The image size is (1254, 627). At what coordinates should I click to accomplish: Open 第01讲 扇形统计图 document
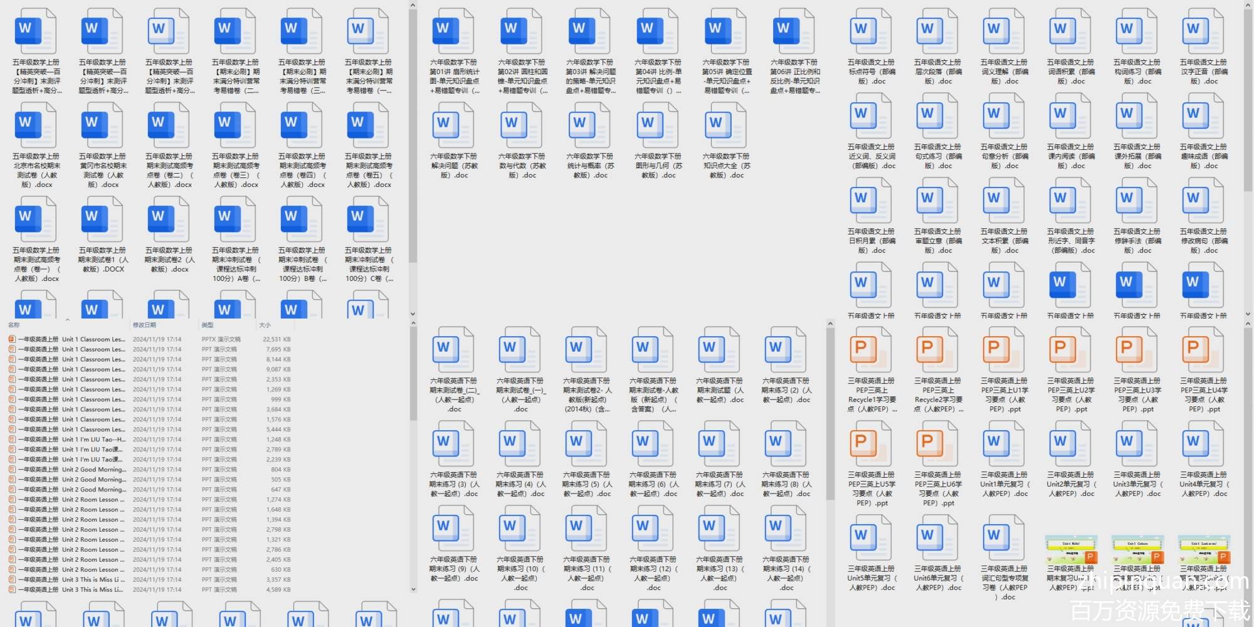pyautogui.click(x=454, y=51)
